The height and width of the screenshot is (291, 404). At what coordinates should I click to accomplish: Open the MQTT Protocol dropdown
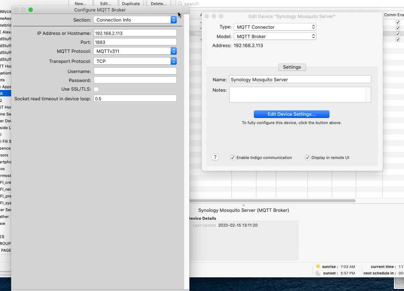click(x=135, y=51)
